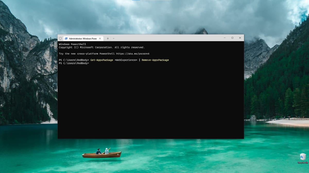Screen dimensions: 309x173
Task: Click the Copyright Microsoft Corporation line
Action: 101,47
